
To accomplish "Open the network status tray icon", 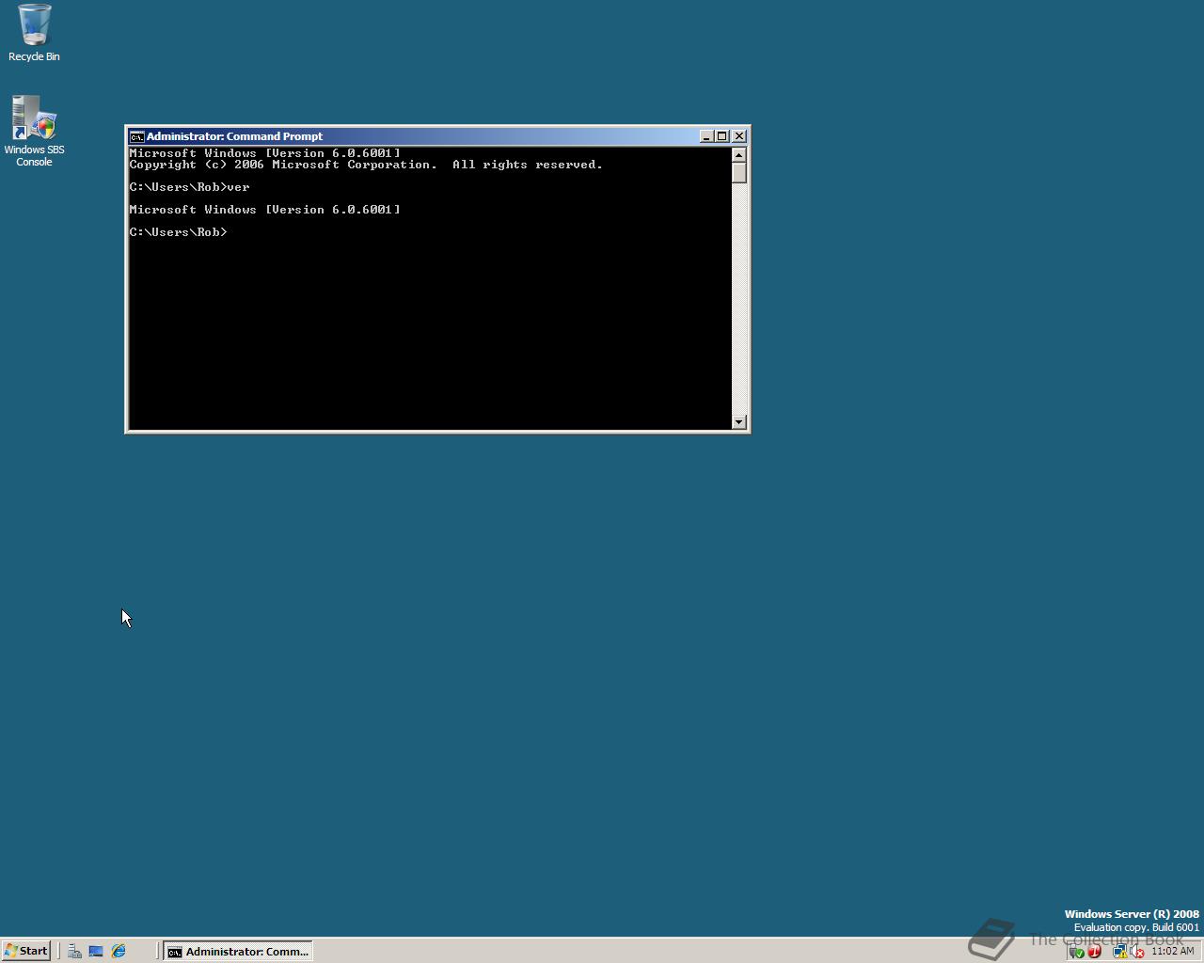I will click(1120, 951).
